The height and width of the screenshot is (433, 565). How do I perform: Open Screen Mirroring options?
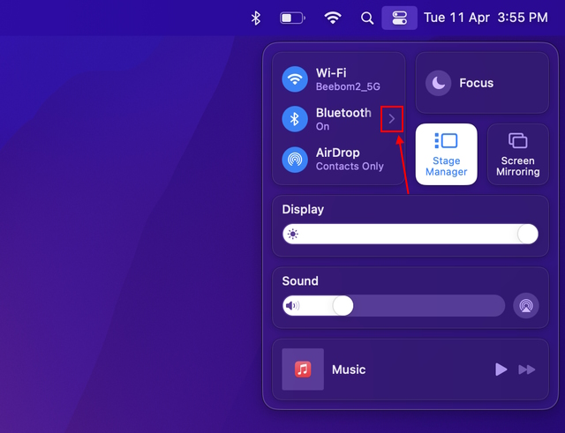point(518,154)
